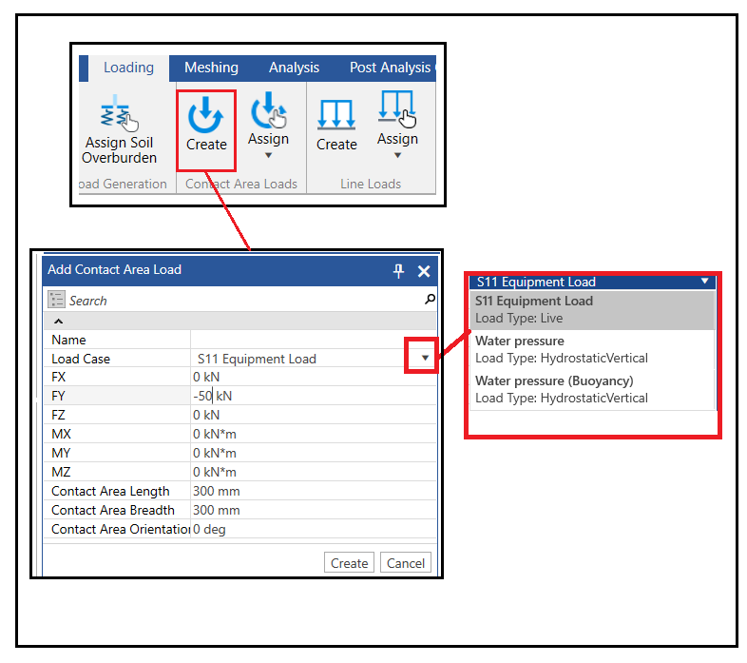Image resolution: width=747 pixels, height=663 pixels.
Task: Click the MX value field
Action: 314,434
